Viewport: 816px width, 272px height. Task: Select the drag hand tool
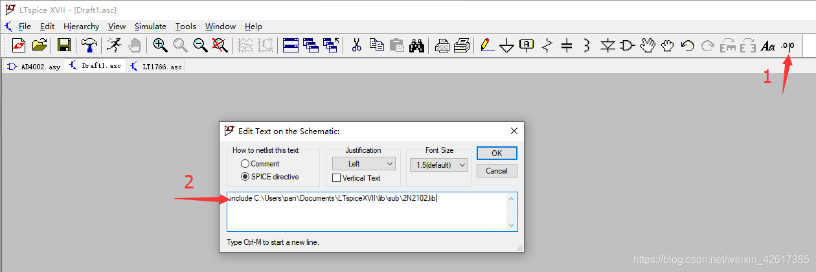click(668, 45)
